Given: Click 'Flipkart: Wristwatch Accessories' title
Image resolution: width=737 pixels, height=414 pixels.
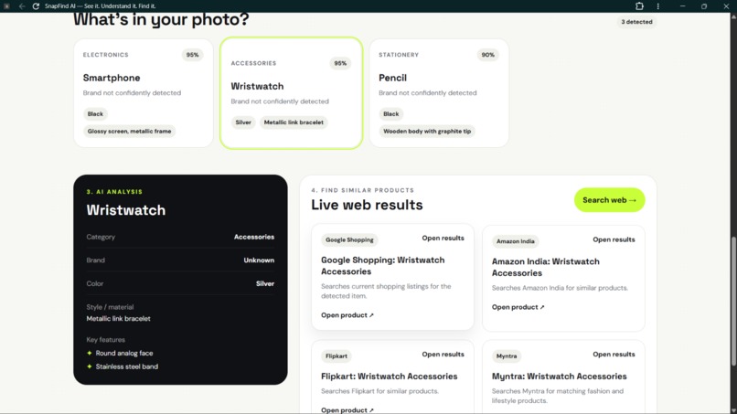Looking at the screenshot, I should (389, 377).
